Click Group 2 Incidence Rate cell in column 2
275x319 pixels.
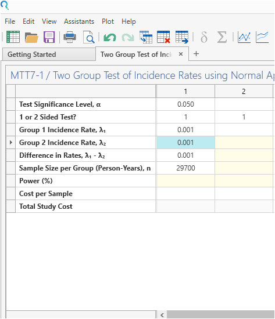click(x=244, y=143)
